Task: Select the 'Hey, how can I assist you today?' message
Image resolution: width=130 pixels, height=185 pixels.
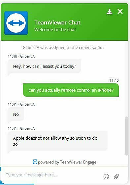Action: point(44,67)
